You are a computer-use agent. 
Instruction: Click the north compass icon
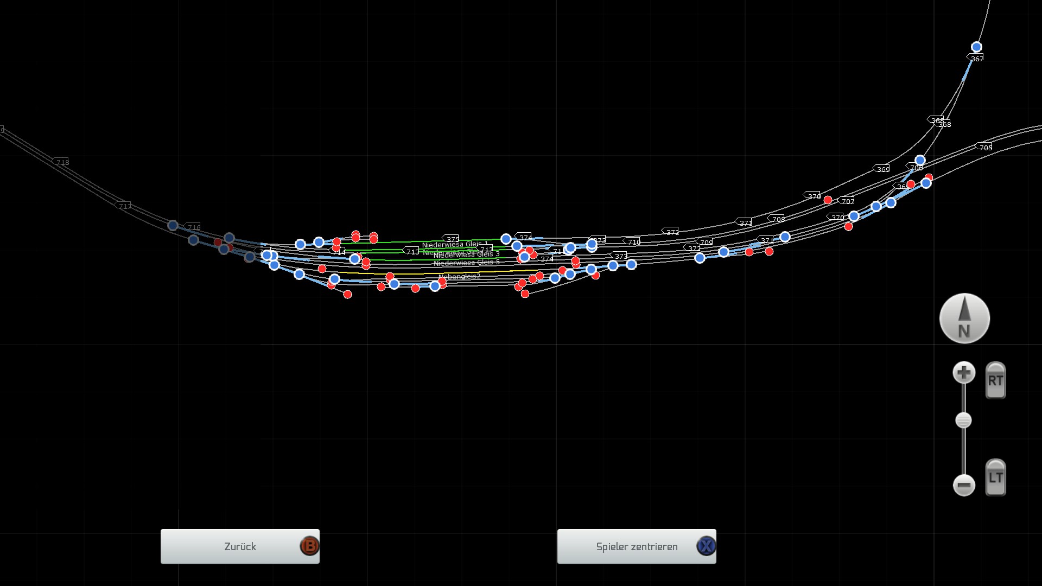point(964,319)
